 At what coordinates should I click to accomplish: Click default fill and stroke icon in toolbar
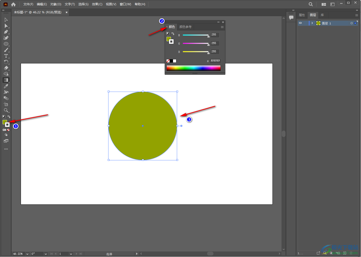[4, 117]
